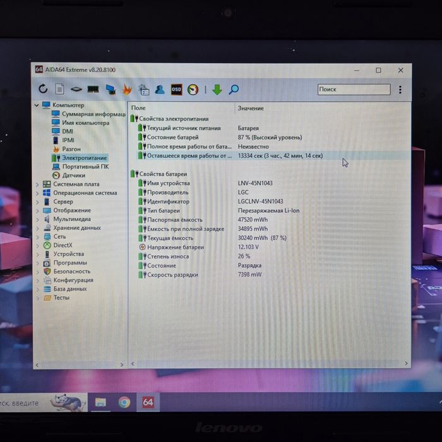Expand the Операционная система node
Viewport: 442px width, 442px height.
pyautogui.click(x=37, y=193)
